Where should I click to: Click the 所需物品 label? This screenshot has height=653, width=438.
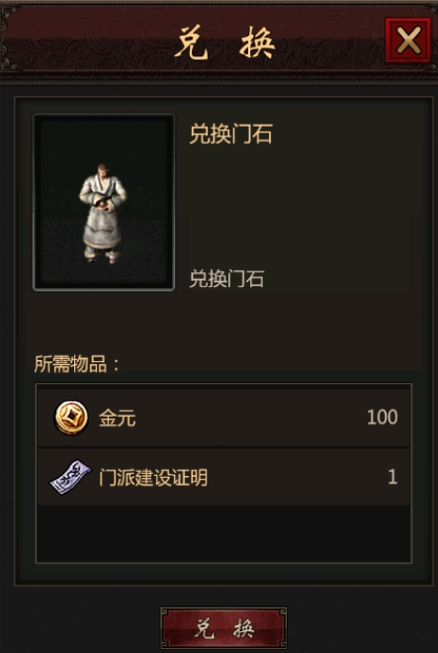pos(76,364)
